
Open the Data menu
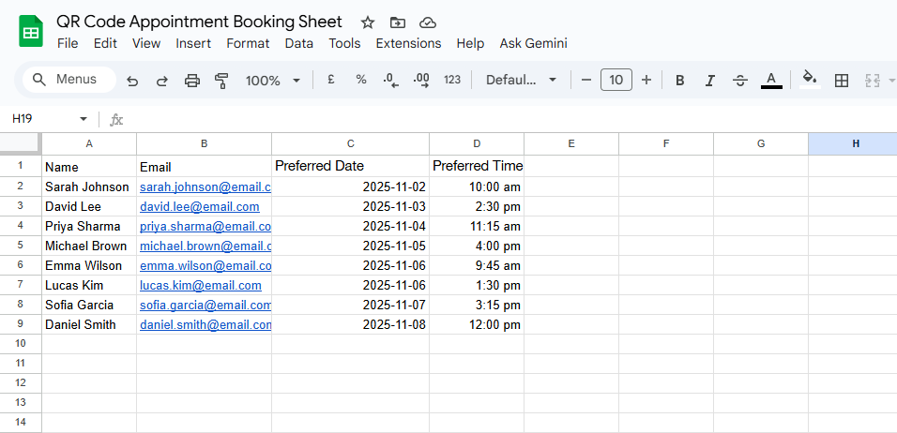(299, 43)
